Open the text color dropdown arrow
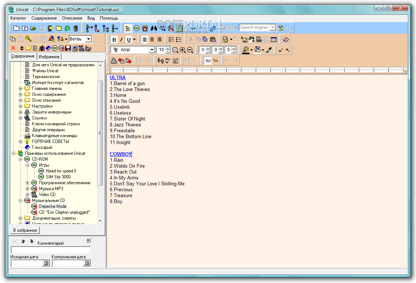The image size is (416, 283). pyautogui.click(x=251, y=50)
